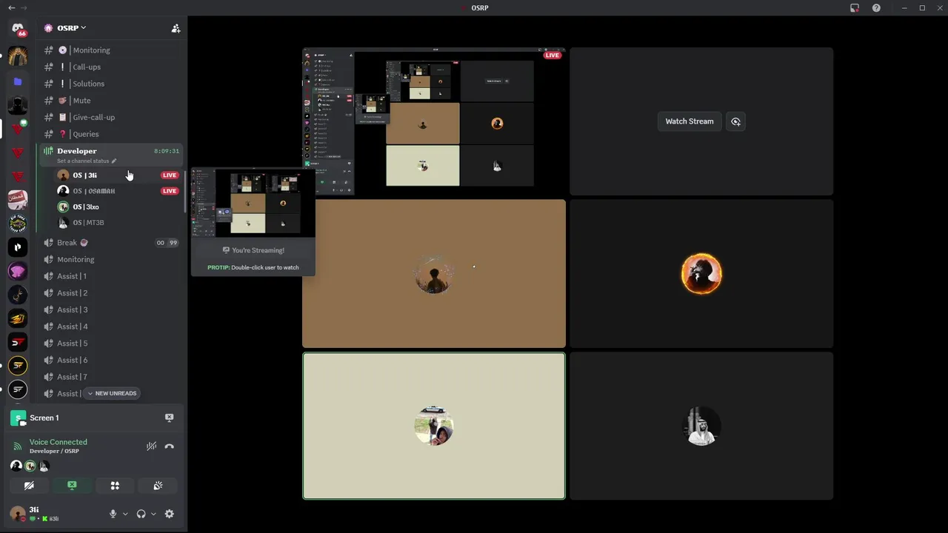Navigate back with the title bar arrow
The image size is (948, 533).
tap(11, 7)
